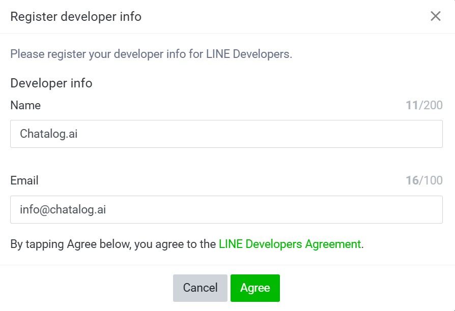Confirm with the green Agree button
Image resolution: width=455 pixels, height=311 pixels.
[255, 288]
